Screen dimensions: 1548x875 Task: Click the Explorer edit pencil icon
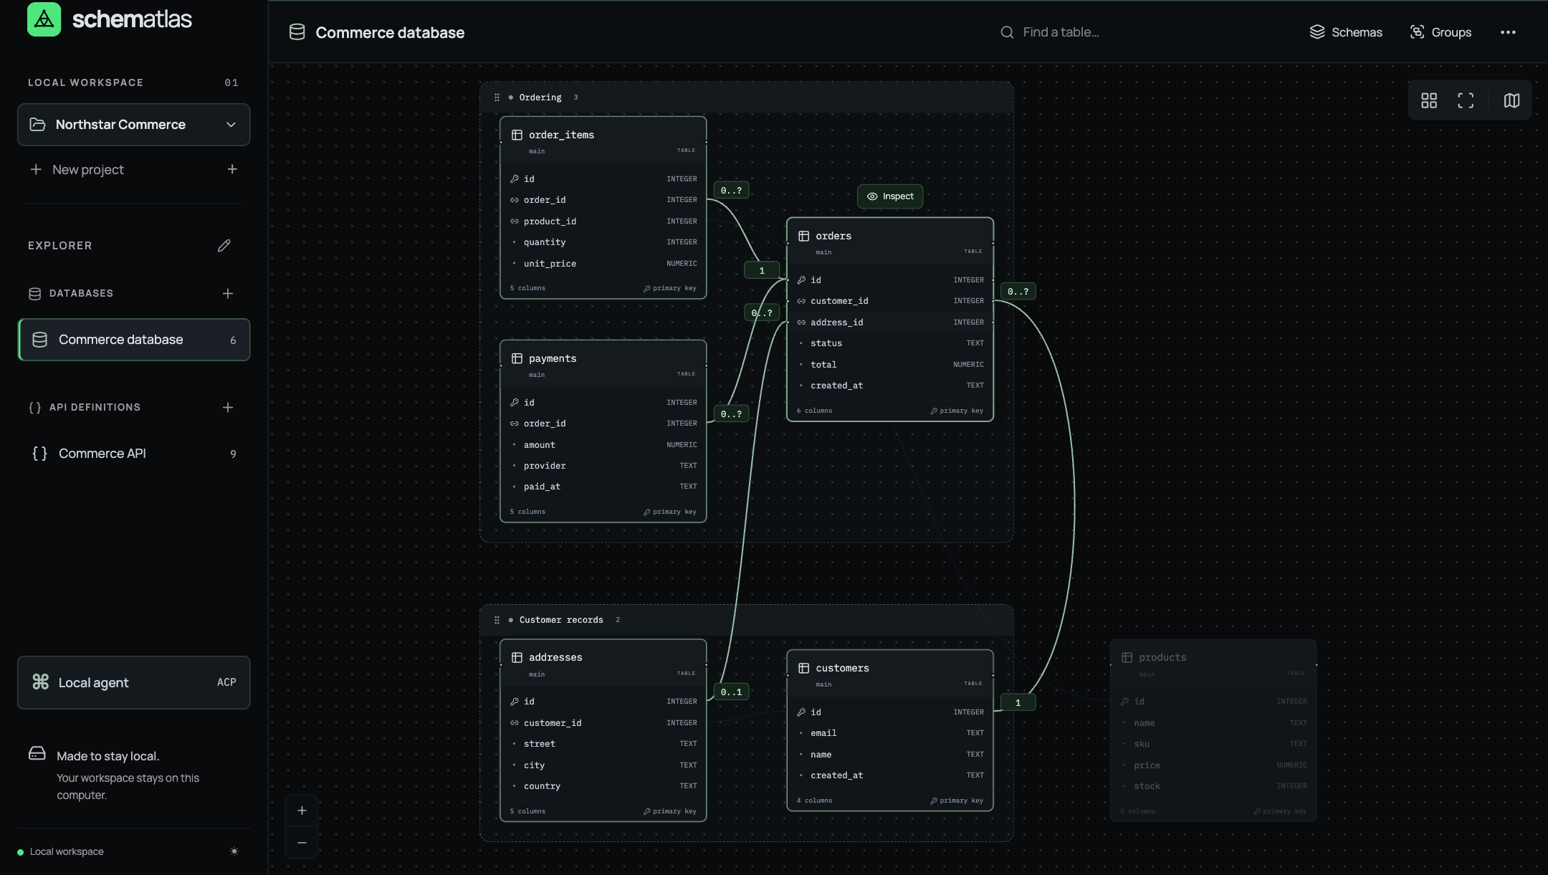point(224,246)
